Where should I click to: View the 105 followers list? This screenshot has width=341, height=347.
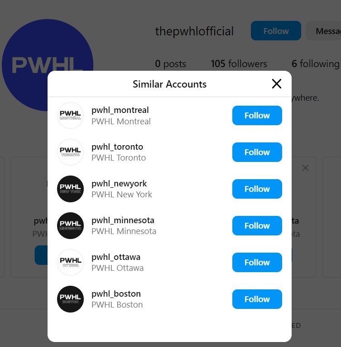[239, 64]
